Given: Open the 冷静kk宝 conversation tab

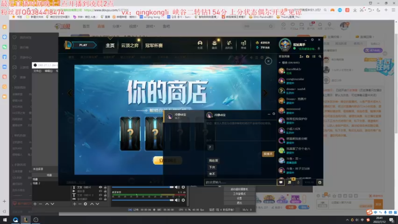Looking at the screenshot, I should (184, 116).
